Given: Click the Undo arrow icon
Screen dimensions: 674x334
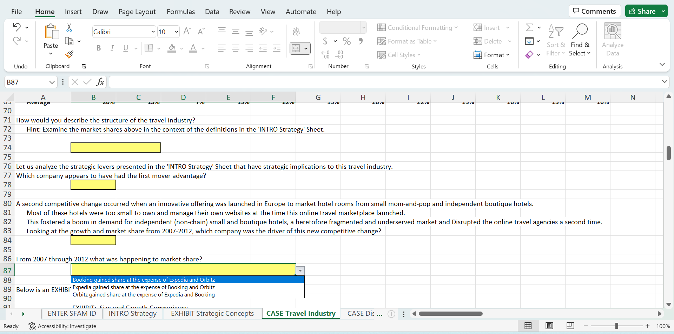Looking at the screenshot, I should tap(16, 27).
